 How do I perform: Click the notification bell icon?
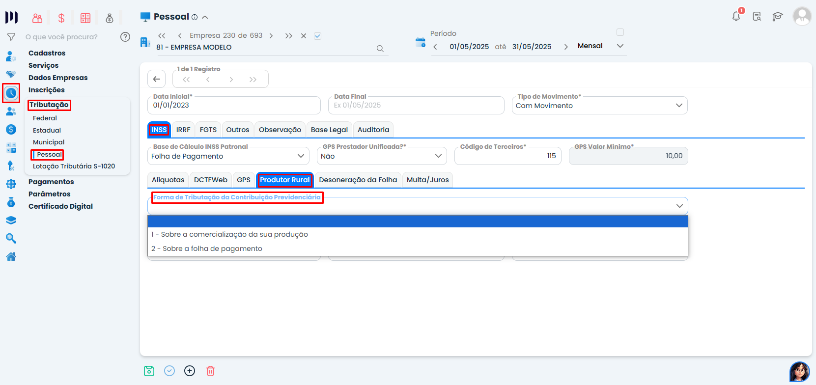tap(736, 16)
